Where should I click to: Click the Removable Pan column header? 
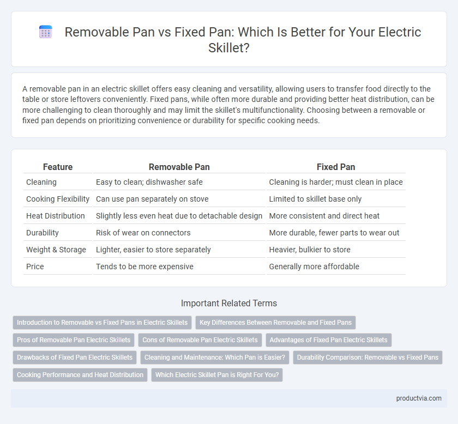point(179,167)
